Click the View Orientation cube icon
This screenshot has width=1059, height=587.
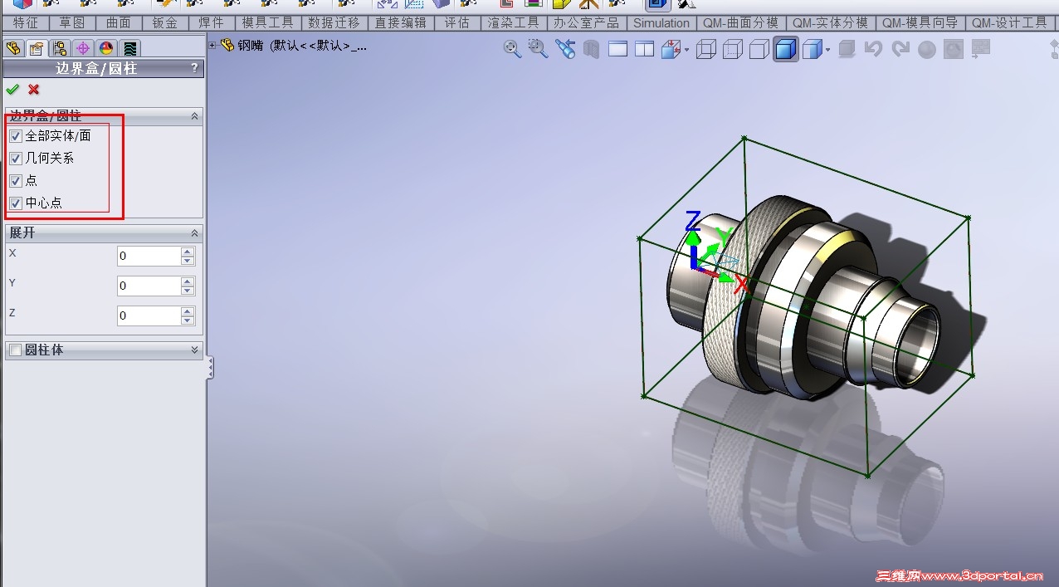(671, 50)
